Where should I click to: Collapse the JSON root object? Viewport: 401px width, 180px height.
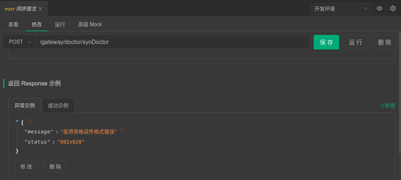(x=17, y=121)
